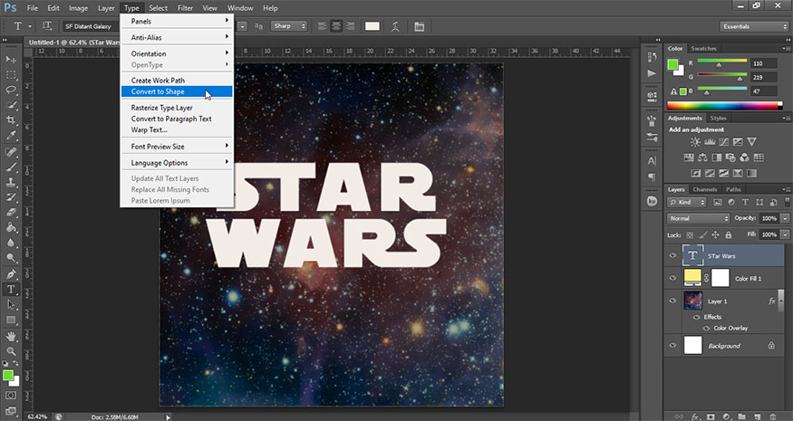This screenshot has height=421, width=793.
Task: Add a Gradient Map adjustment
Action: pos(751,173)
